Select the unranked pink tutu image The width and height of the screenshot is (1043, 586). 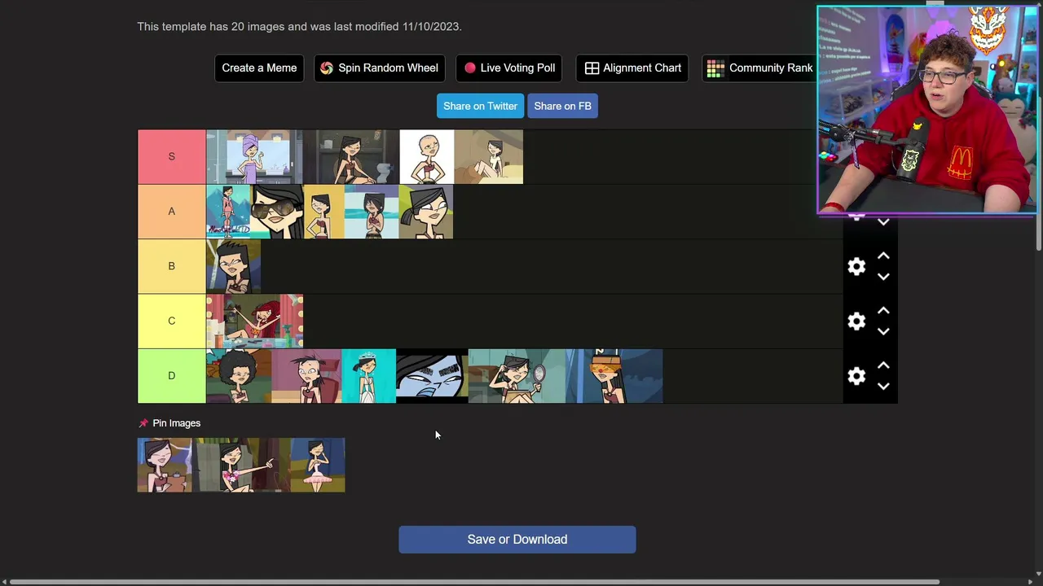(318, 465)
